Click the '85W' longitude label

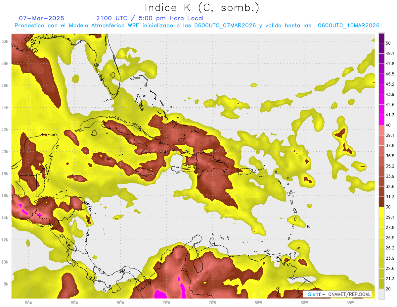point(74,303)
